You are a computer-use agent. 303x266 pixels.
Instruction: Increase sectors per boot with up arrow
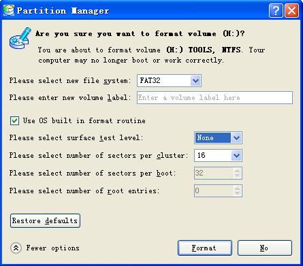237,171
